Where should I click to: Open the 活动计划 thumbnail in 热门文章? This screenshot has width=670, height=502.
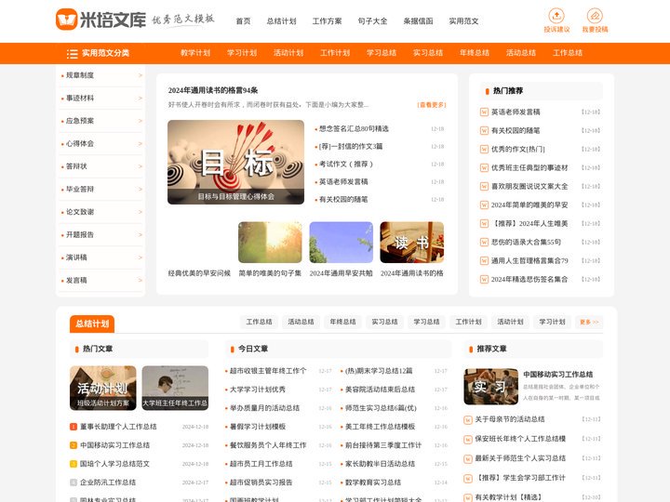(x=103, y=388)
